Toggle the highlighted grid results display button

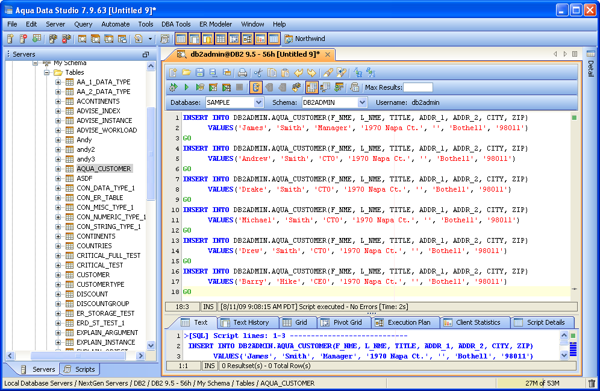pos(311,88)
